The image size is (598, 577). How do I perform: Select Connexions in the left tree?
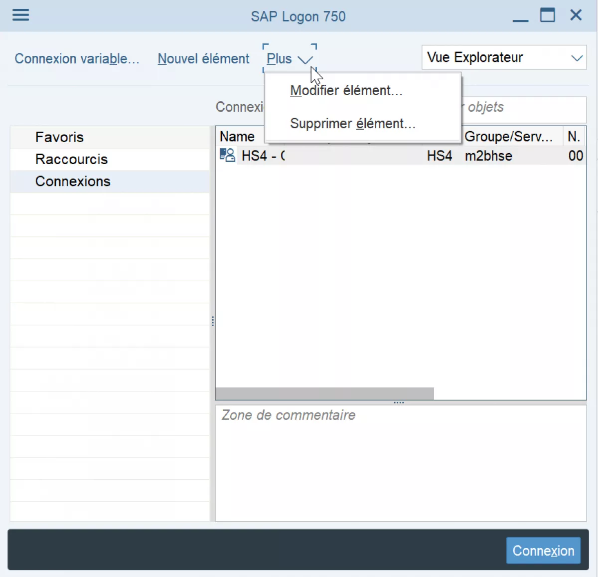click(x=110, y=181)
